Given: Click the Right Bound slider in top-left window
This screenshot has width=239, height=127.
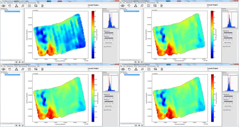Looking at the screenshot, I should pos(109,33).
